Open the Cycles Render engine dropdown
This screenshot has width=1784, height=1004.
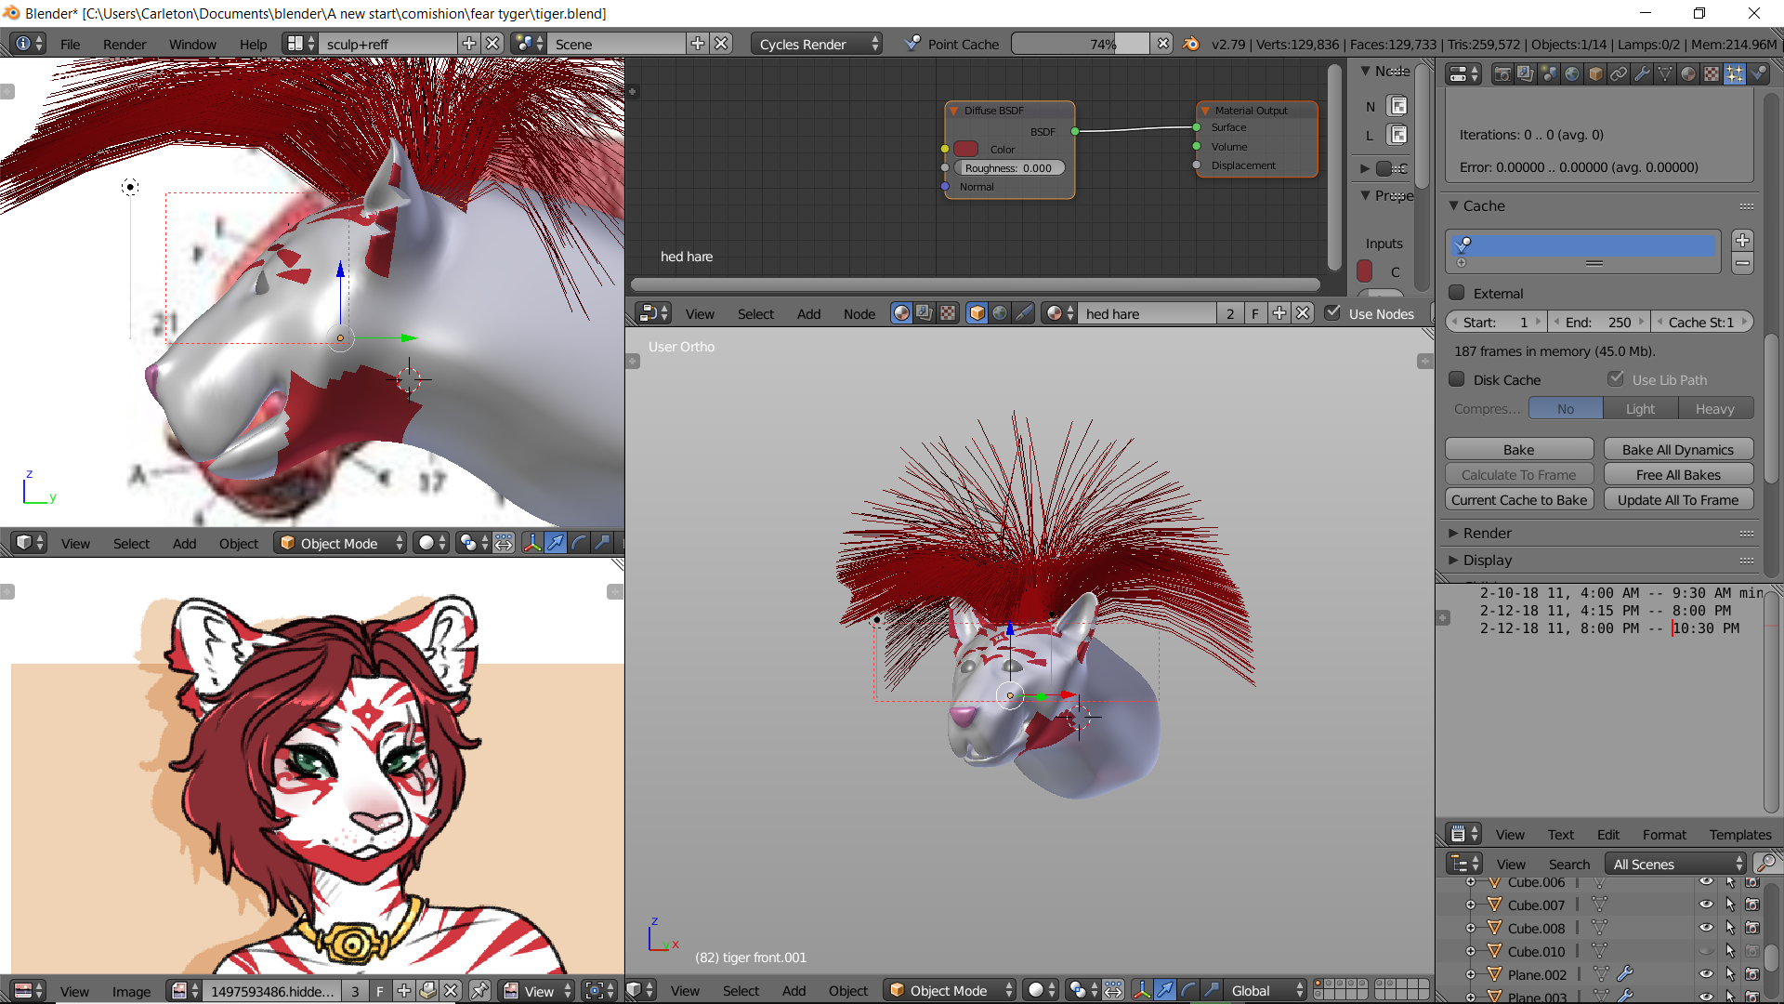click(x=817, y=44)
